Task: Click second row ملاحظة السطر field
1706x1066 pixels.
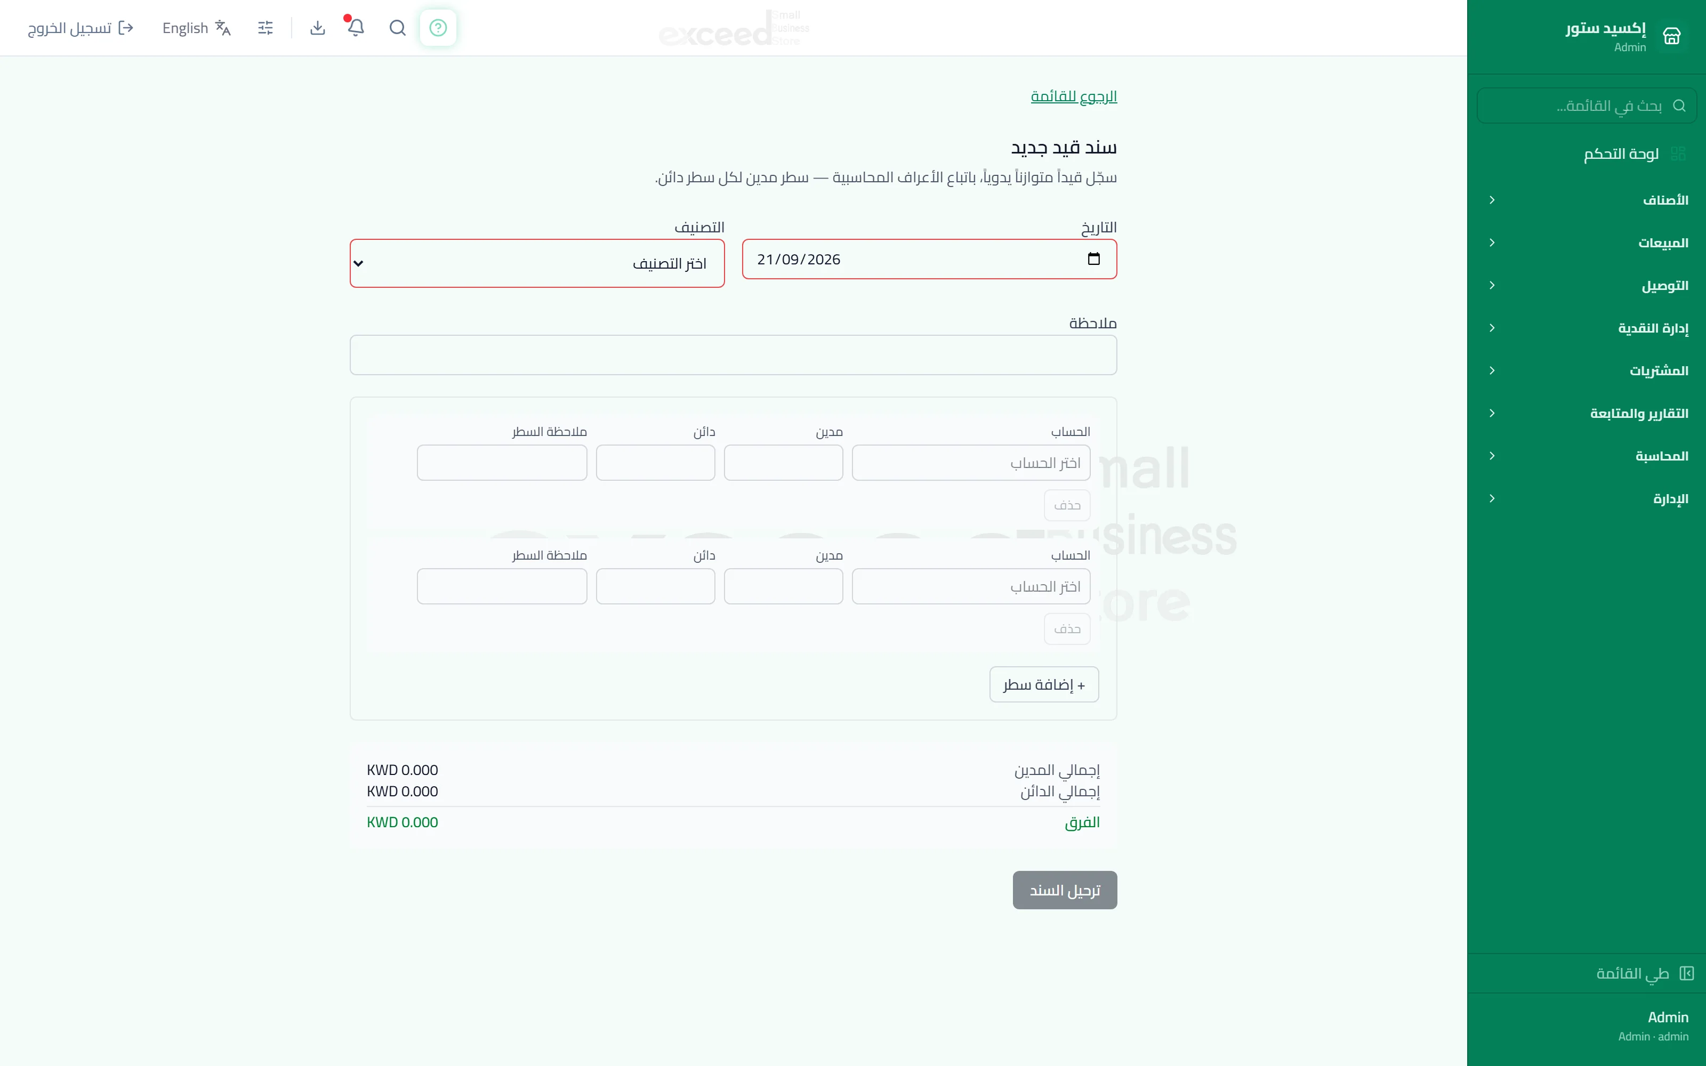Action: point(502,587)
